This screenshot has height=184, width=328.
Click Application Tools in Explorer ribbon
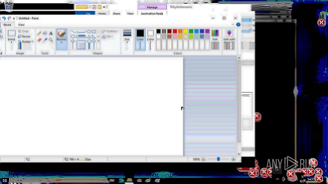152,14
